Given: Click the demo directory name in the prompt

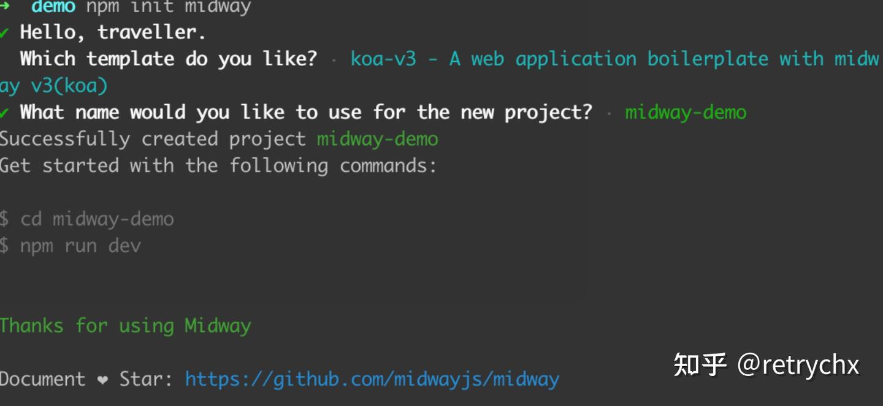Looking at the screenshot, I should (x=53, y=7).
